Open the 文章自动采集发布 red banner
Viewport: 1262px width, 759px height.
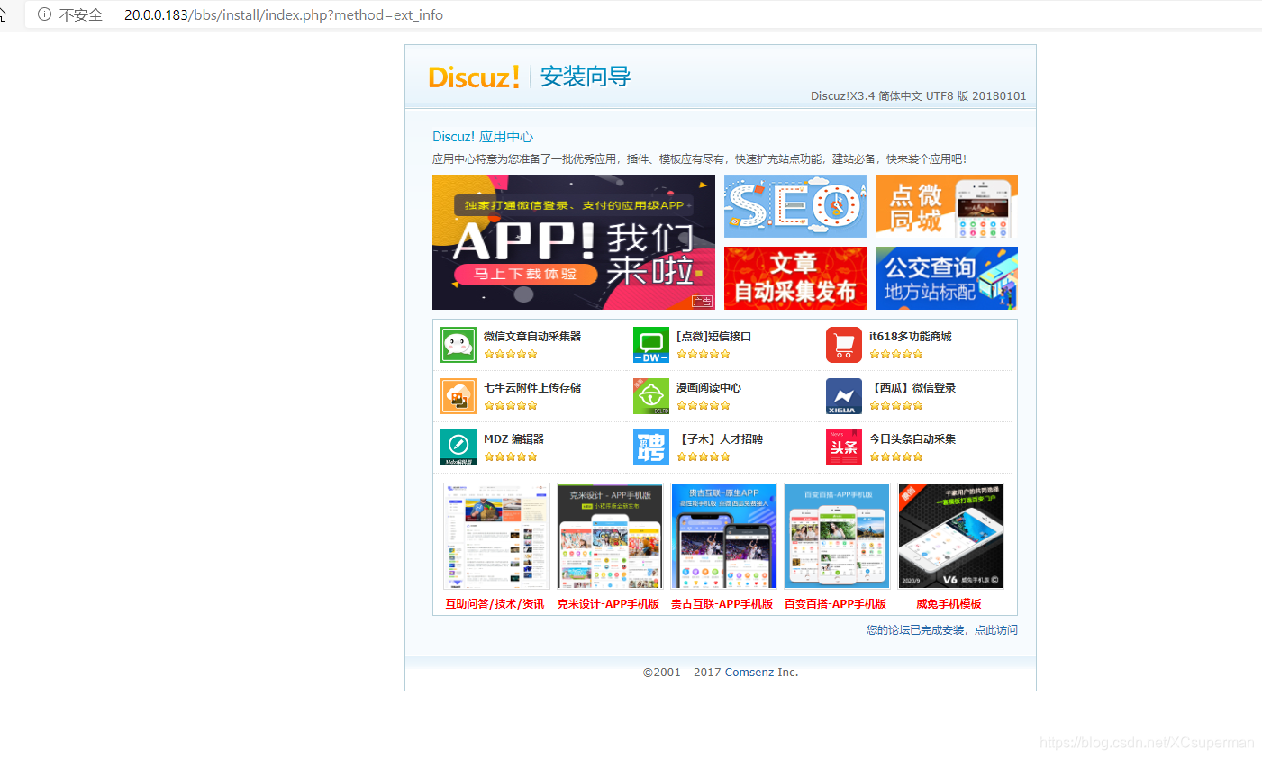795,278
